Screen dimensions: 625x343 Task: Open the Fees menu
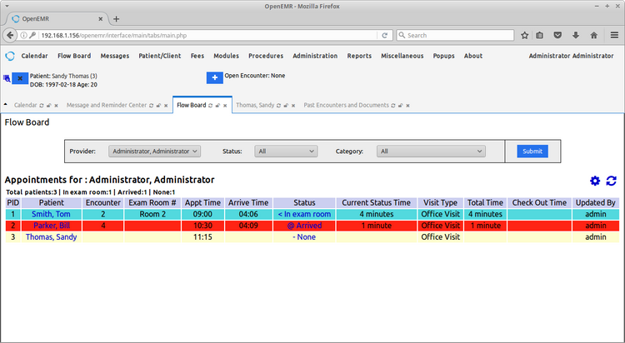(x=197, y=56)
